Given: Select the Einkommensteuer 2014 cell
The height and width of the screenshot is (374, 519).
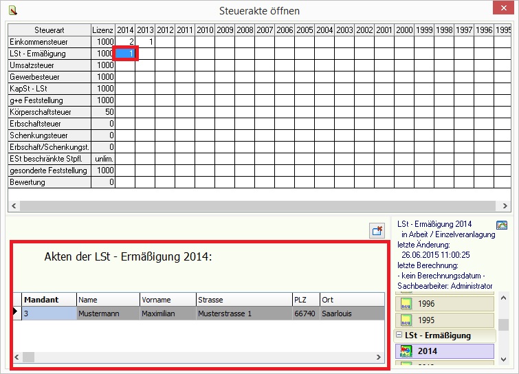Looking at the screenshot, I should [x=125, y=42].
